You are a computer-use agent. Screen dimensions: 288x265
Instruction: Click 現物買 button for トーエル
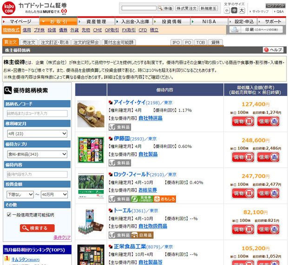click(x=243, y=229)
